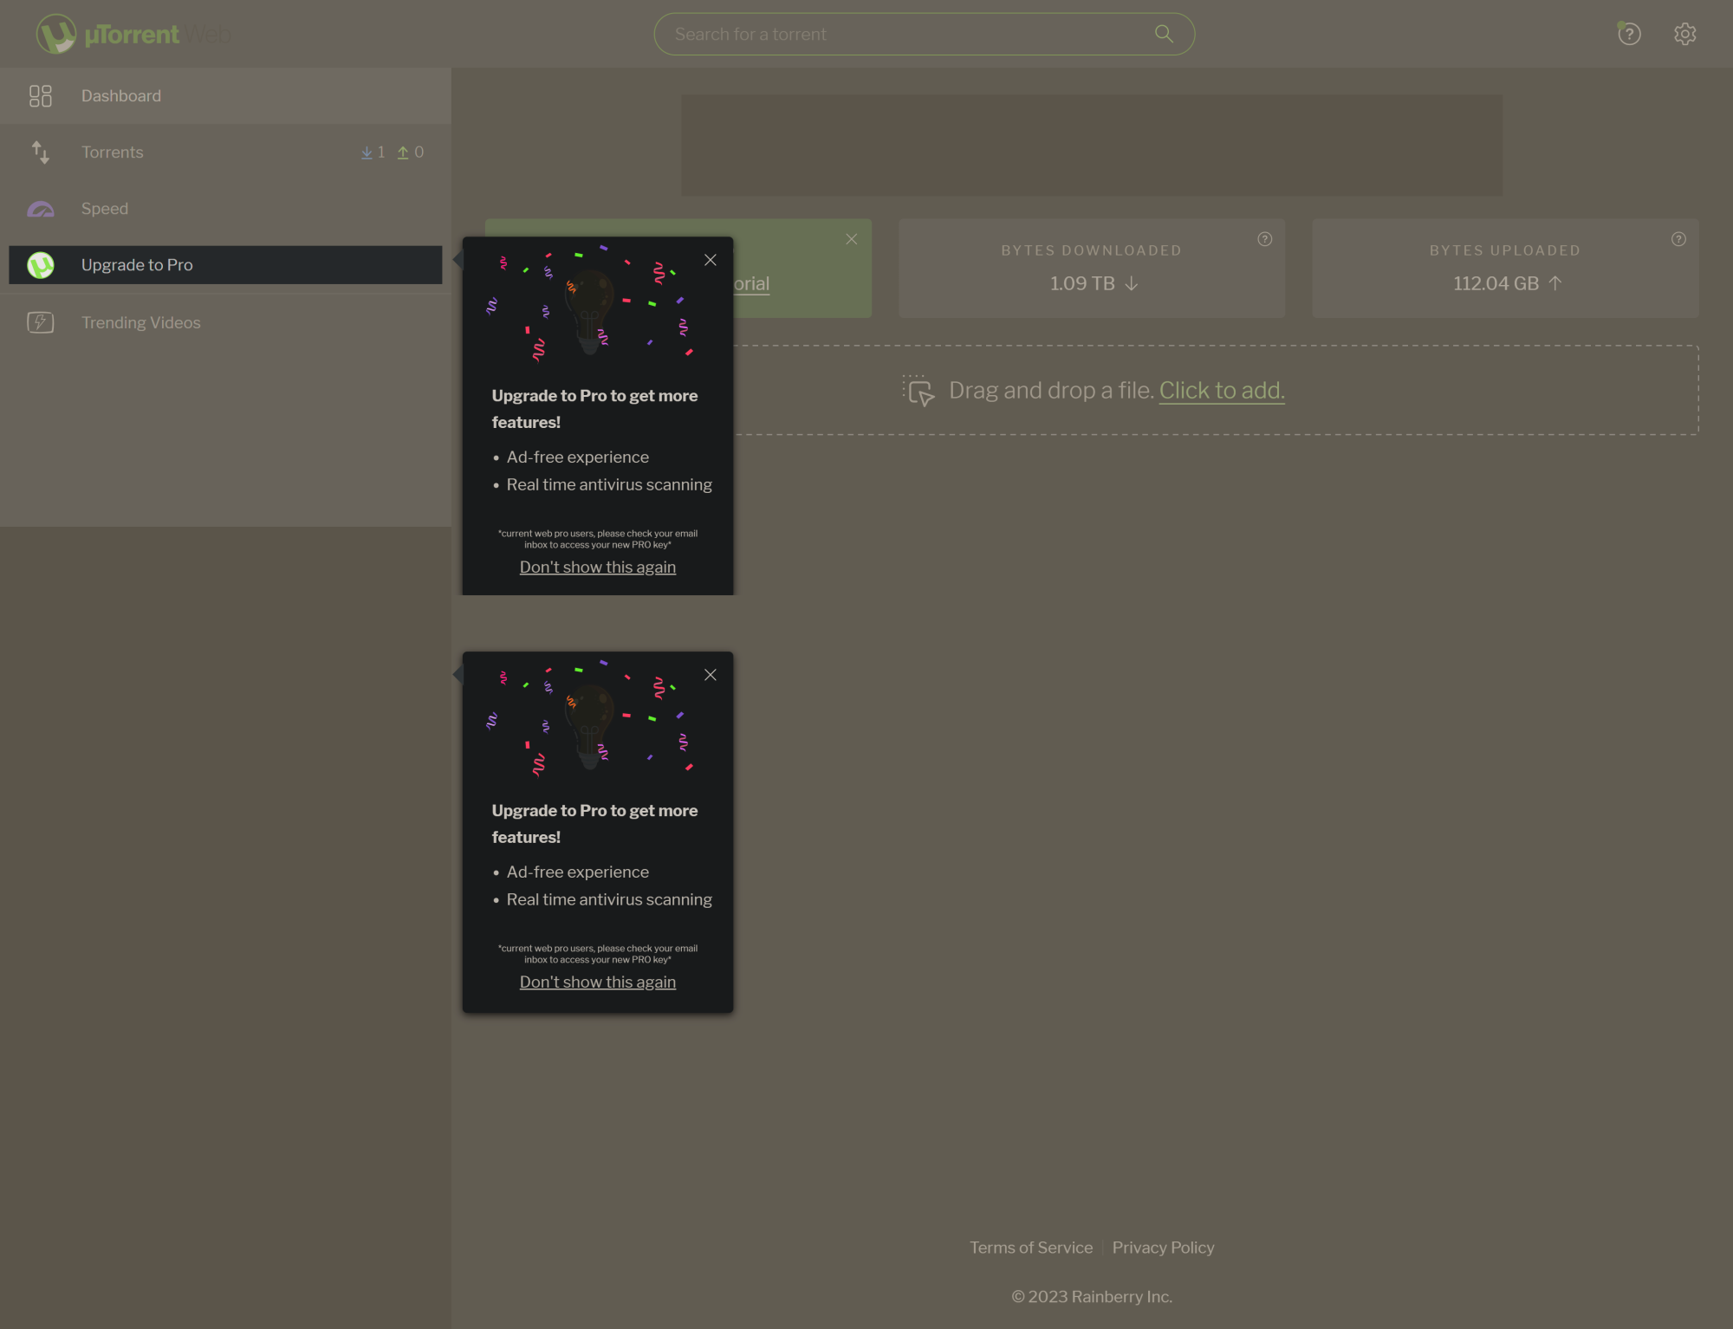The height and width of the screenshot is (1329, 1733).
Task: Click the Upgrade to Pro lightning icon
Action: tap(40, 264)
